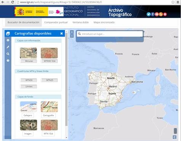Image resolution: width=181 pixels, height=141 pixels.
Task: Close the Cartografías disponibles panel
Action: (x=62, y=34)
